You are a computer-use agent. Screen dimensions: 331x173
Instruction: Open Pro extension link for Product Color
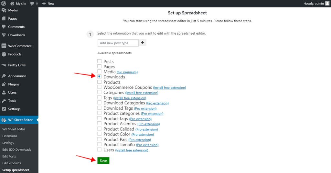143,135
